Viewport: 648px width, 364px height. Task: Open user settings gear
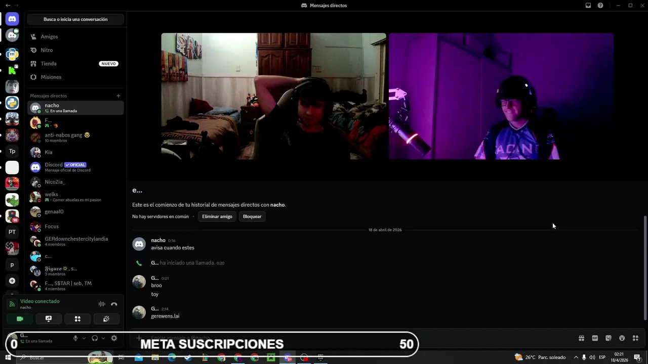114,338
